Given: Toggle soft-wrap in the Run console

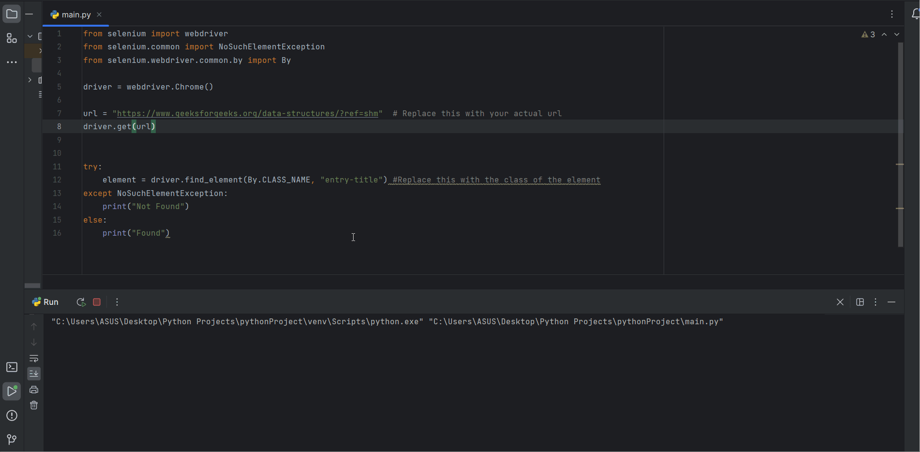Looking at the screenshot, I should [34, 359].
